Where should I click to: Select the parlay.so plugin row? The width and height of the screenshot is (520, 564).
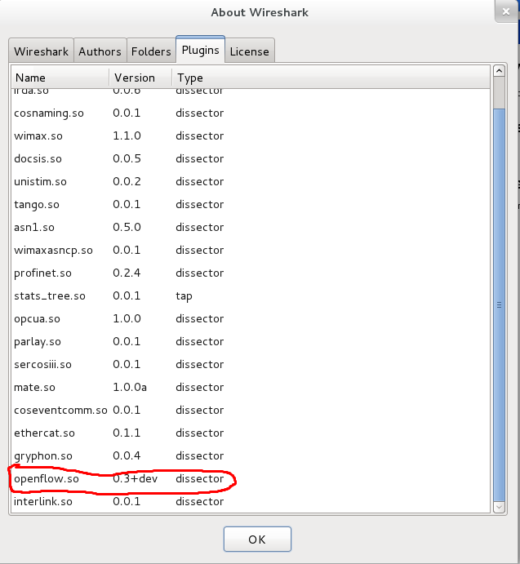tap(251, 341)
